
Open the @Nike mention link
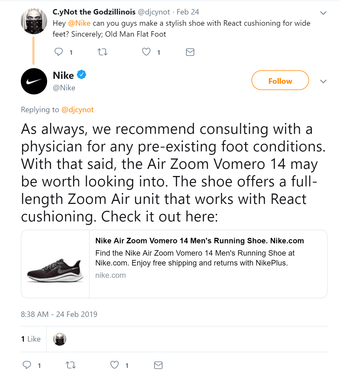tap(79, 23)
